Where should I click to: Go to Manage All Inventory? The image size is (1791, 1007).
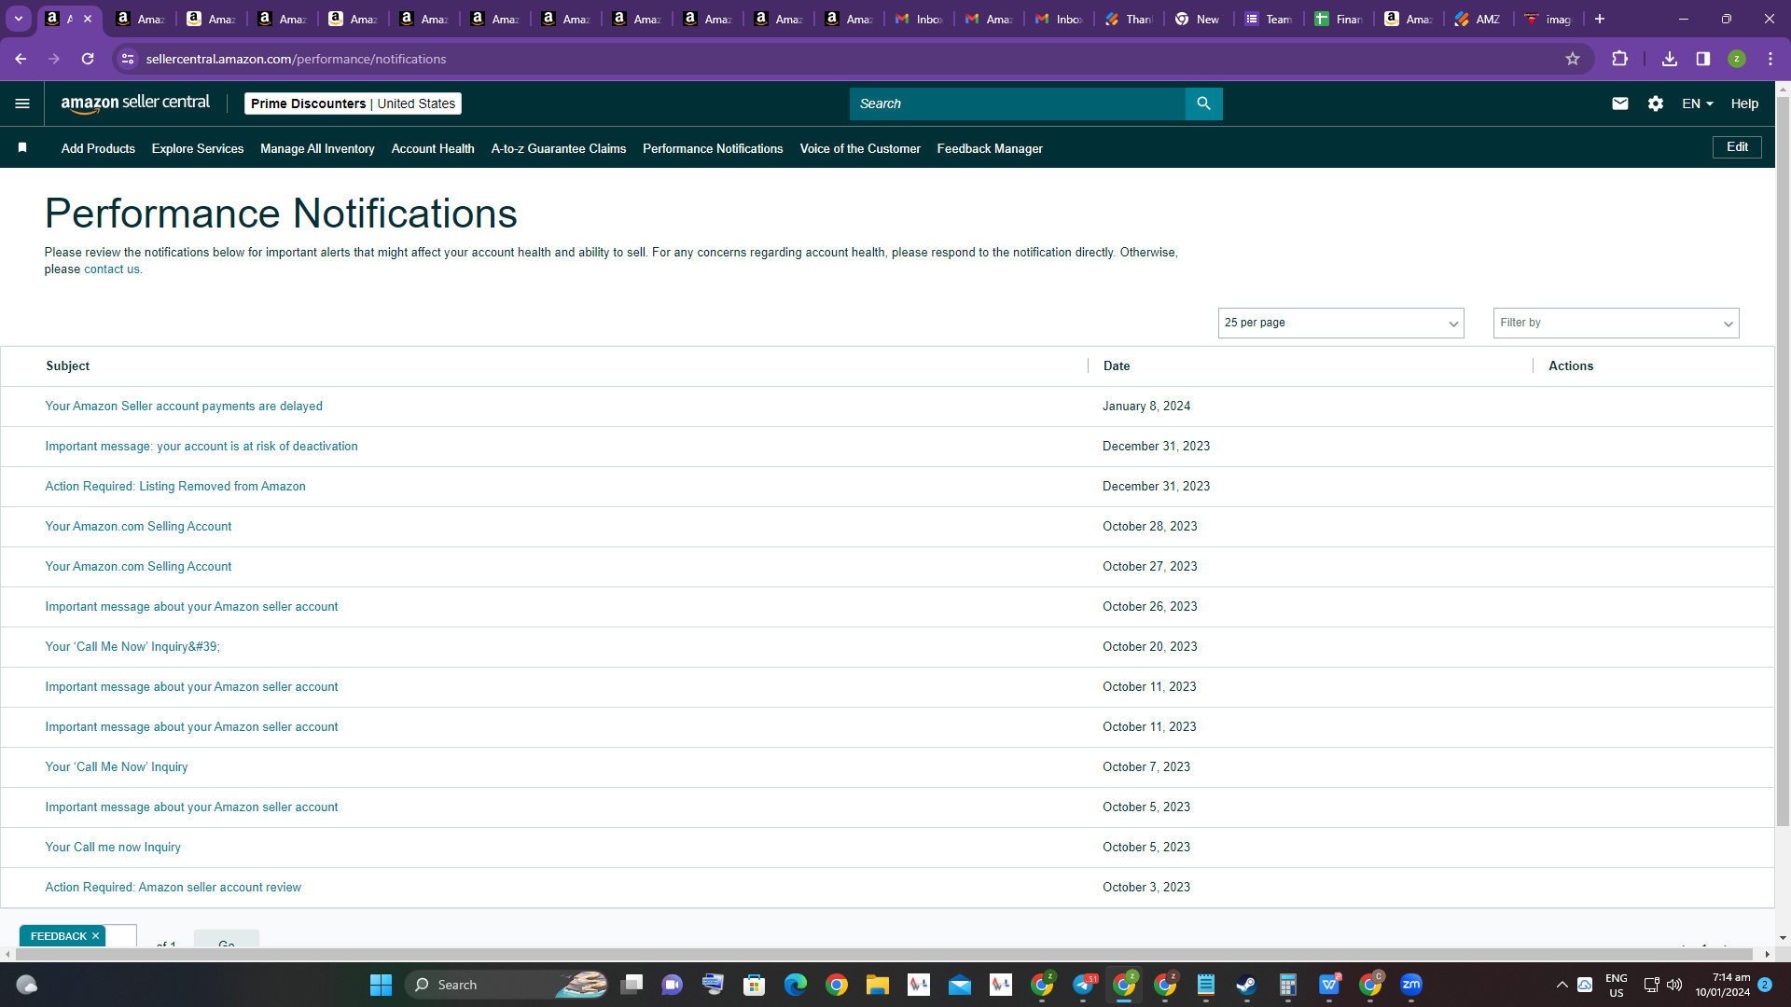[x=317, y=148]
